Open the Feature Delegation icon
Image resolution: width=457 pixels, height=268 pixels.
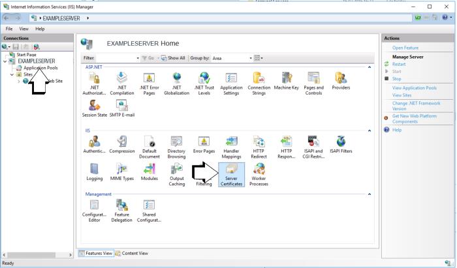121,210
